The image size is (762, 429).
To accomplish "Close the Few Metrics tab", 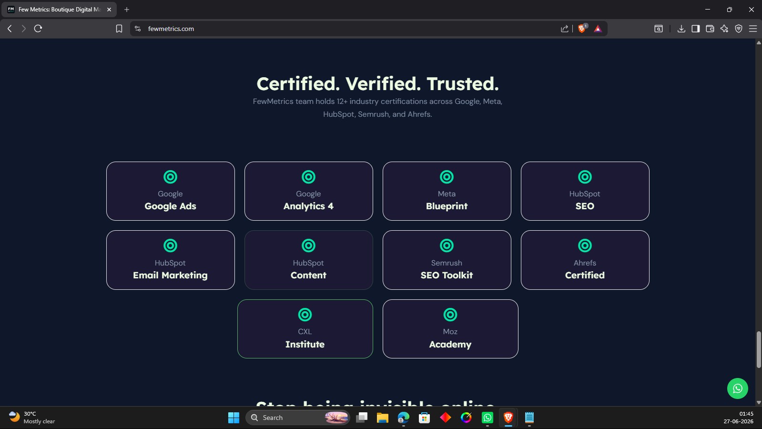I will 109,10.
